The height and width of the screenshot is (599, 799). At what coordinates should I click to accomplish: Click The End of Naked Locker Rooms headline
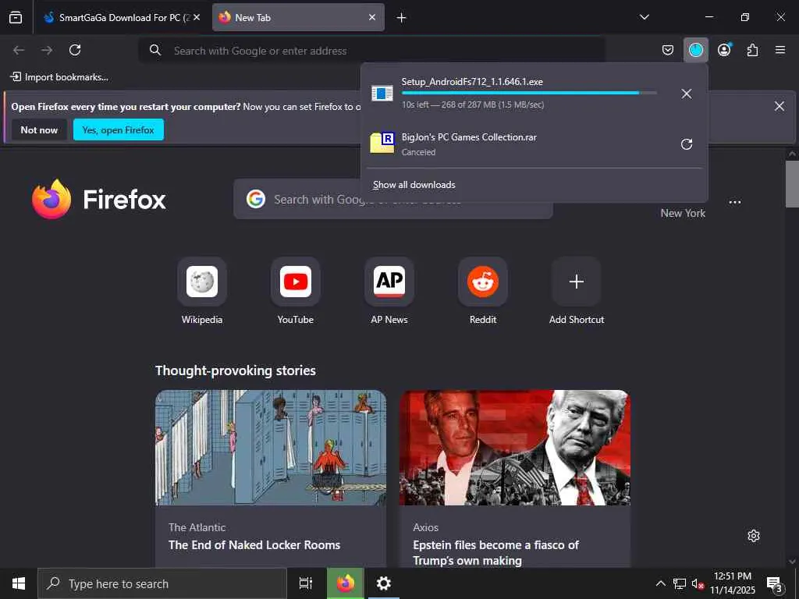pyautogui.click(x=254, y=545)
